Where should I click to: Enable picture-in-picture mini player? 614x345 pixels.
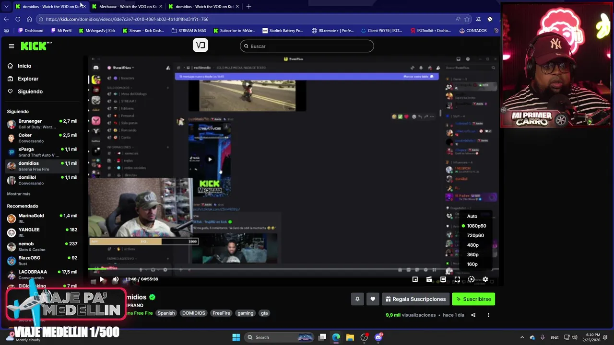(x=415, y=279)
